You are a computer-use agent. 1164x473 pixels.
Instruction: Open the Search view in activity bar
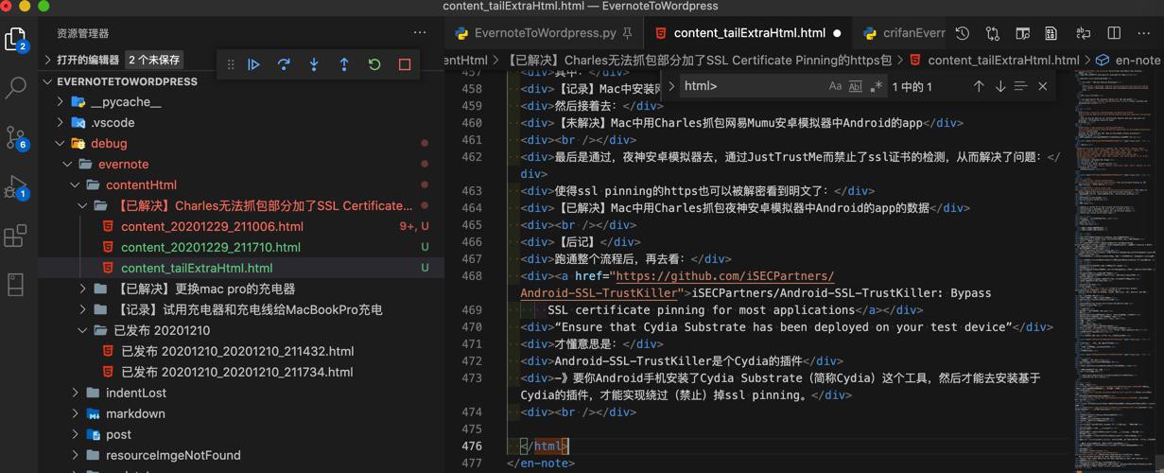[x=16, y=88]
